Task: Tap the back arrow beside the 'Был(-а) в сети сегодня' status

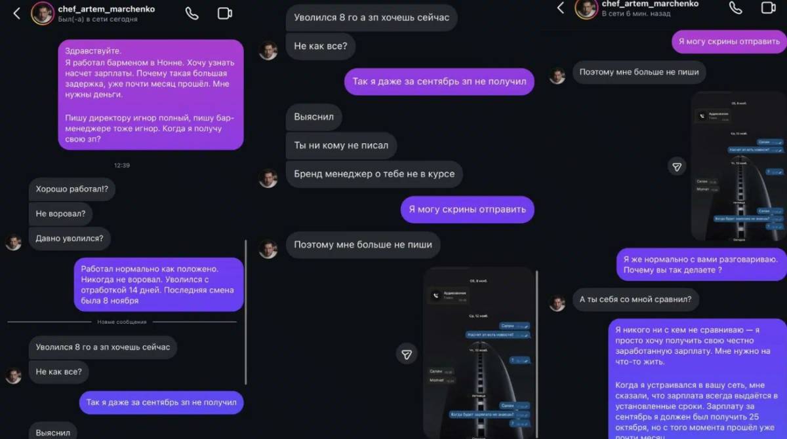Action: 16,13
